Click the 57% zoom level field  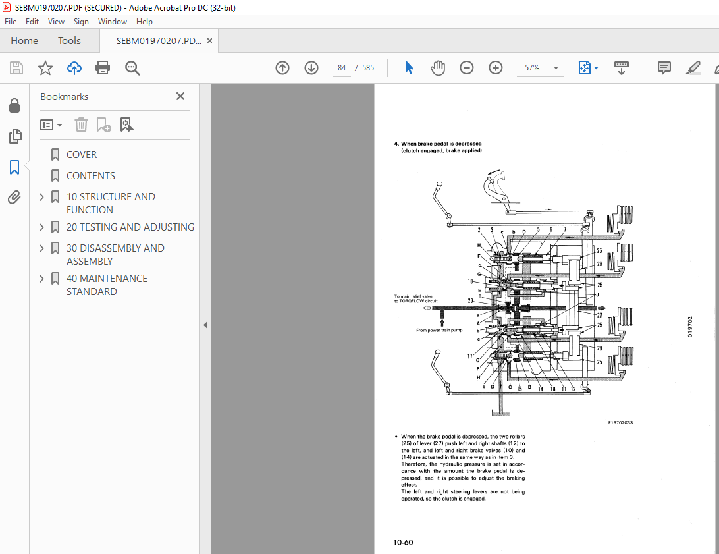click(533, 68)
